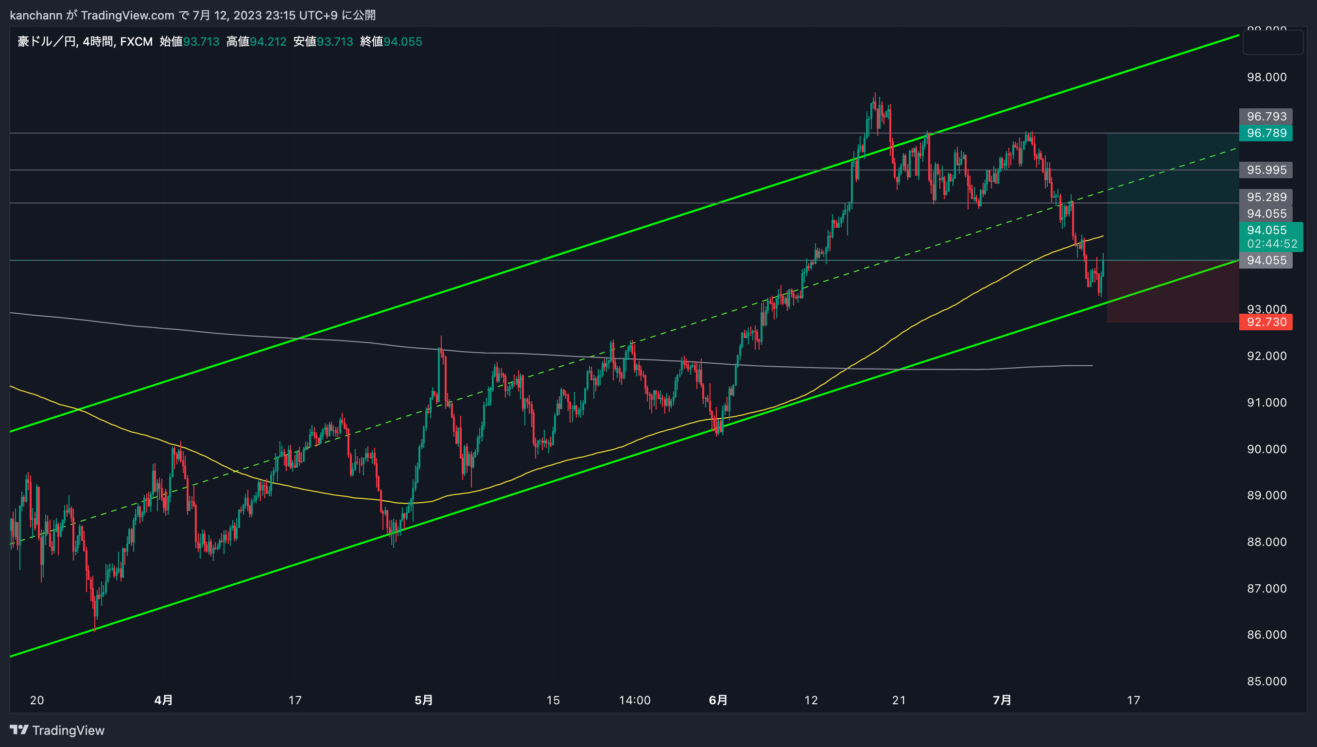Viewport: 1317px width, 747px height.
Task: Click the 86.000 price axis label
Action: click(1267, 635)
